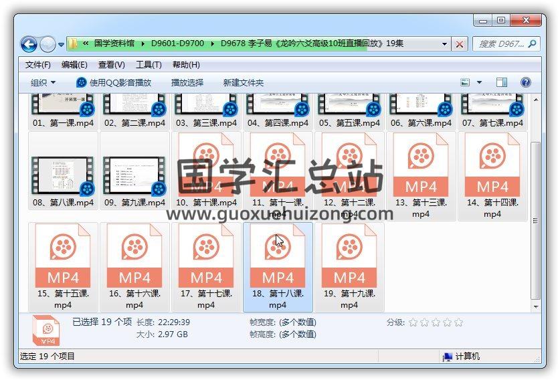560x382 pixels.
Task: Toggle the preview pane icon
Action: click(501, 82)
